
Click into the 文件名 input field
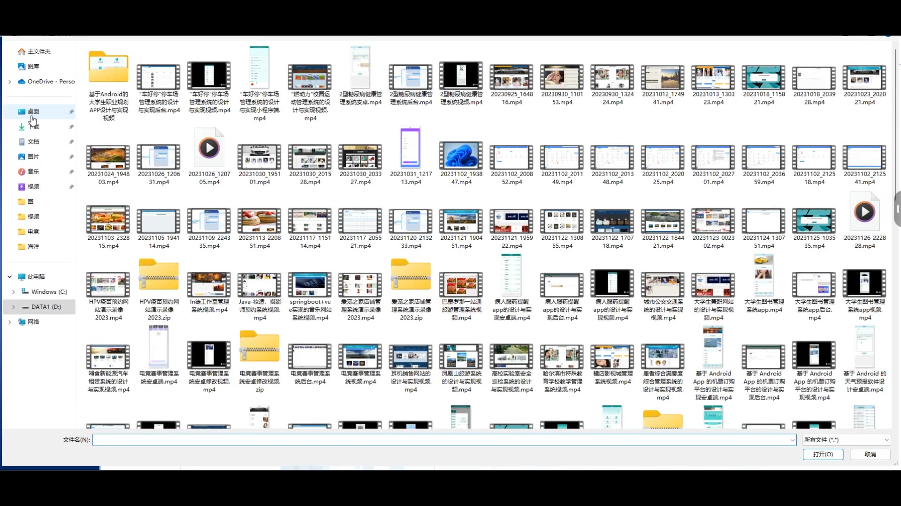tap(441, 440)
